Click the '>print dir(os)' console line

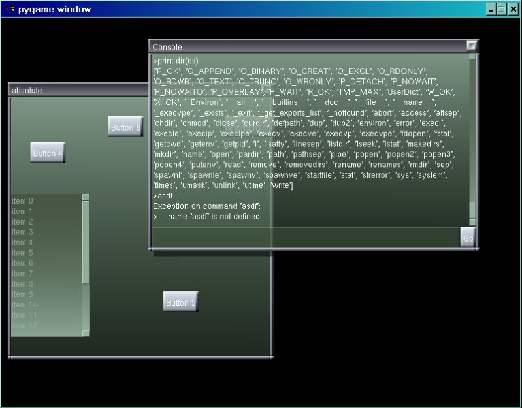[176, 61]
